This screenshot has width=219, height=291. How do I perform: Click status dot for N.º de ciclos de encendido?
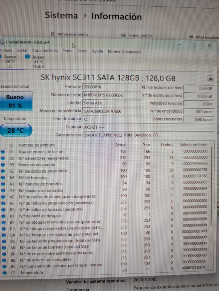tap(3, 171)
